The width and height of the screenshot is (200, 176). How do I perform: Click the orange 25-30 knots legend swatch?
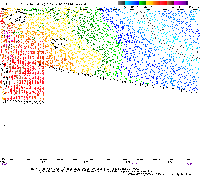click(156, 4)
